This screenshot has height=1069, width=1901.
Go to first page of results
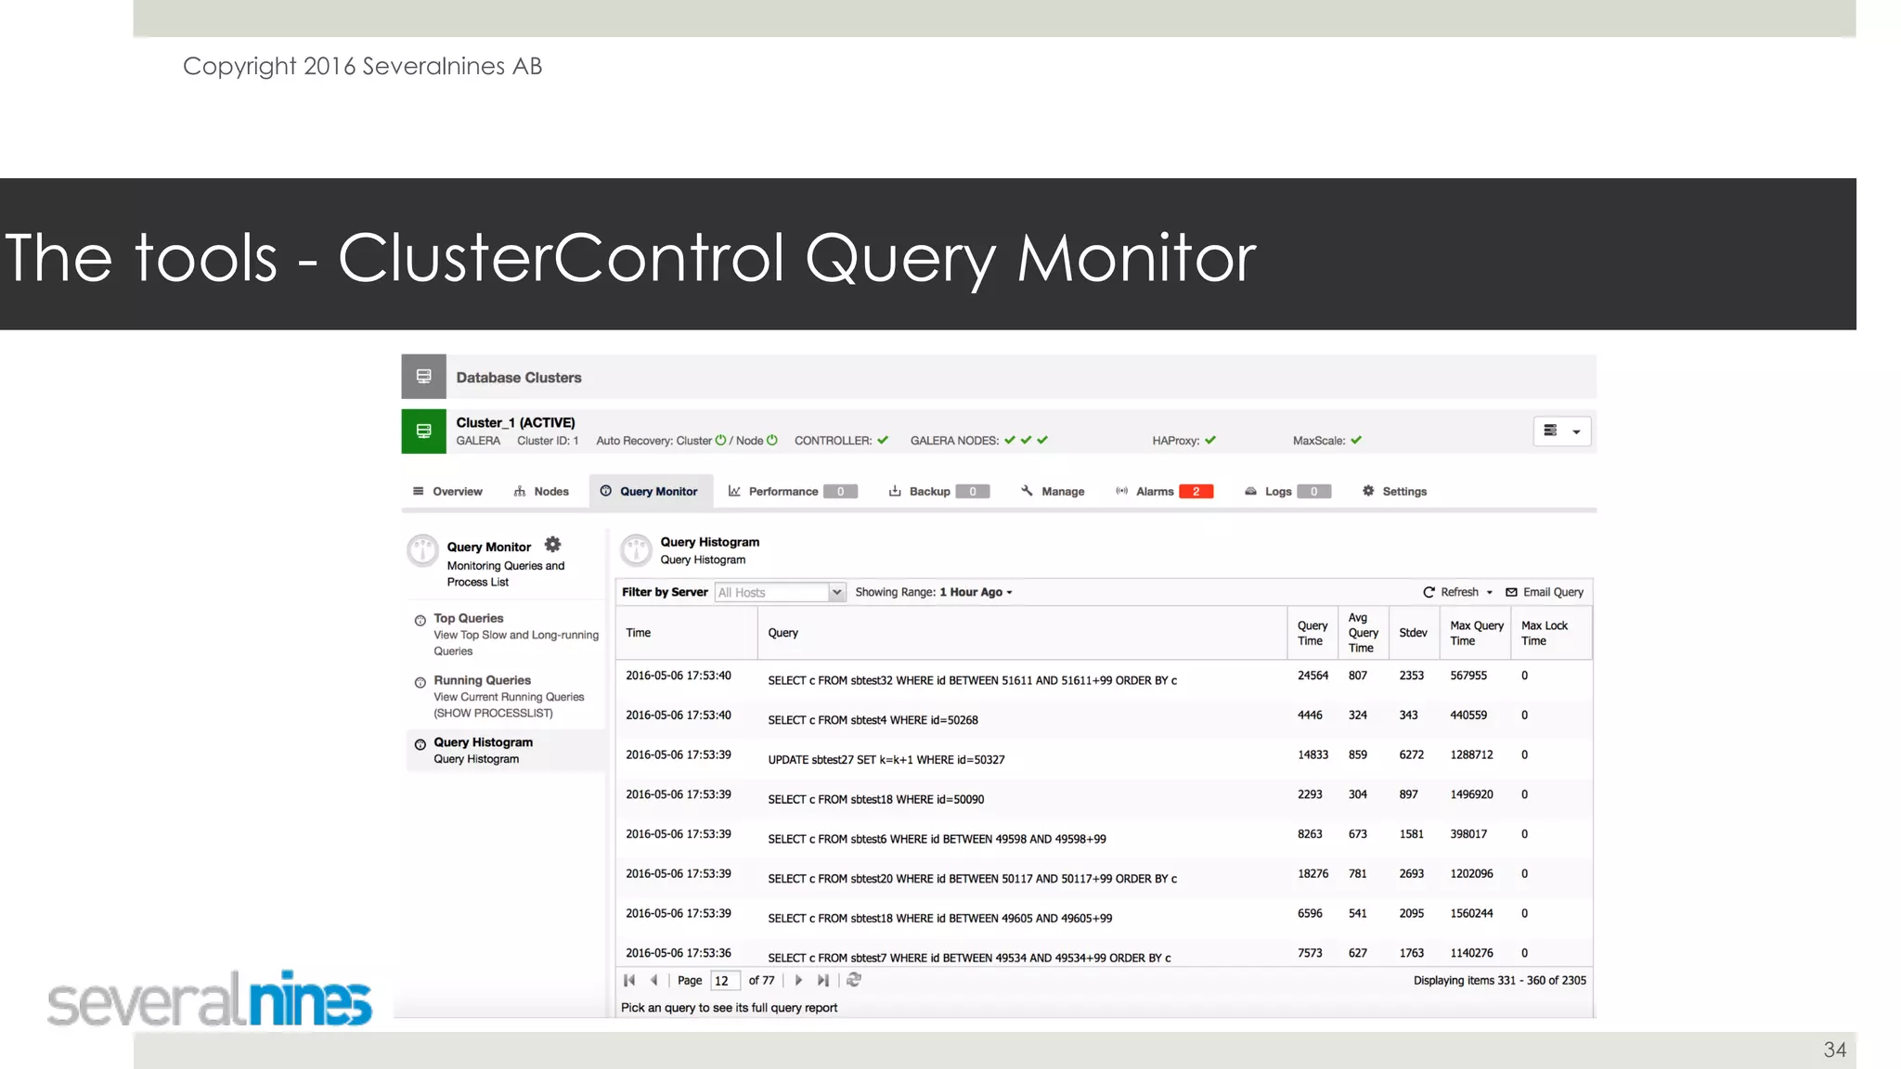[x=629, y=980]
